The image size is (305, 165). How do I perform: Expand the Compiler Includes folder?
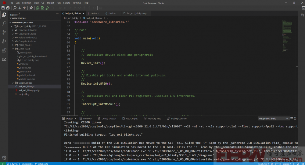pyautogui.click(x=13, y=41)
